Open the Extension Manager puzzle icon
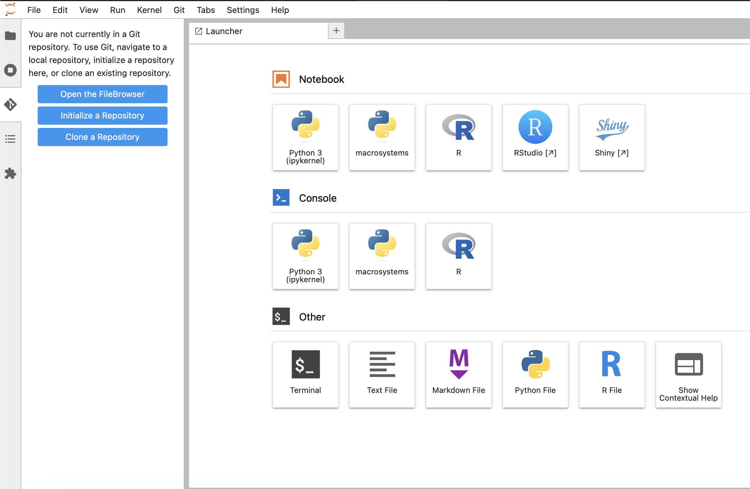The height and width of the screenshot is (489, 750). coord(10,173)
